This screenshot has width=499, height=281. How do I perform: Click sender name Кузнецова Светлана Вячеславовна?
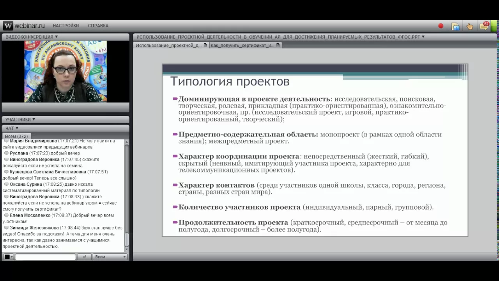[x=48, y=172]
